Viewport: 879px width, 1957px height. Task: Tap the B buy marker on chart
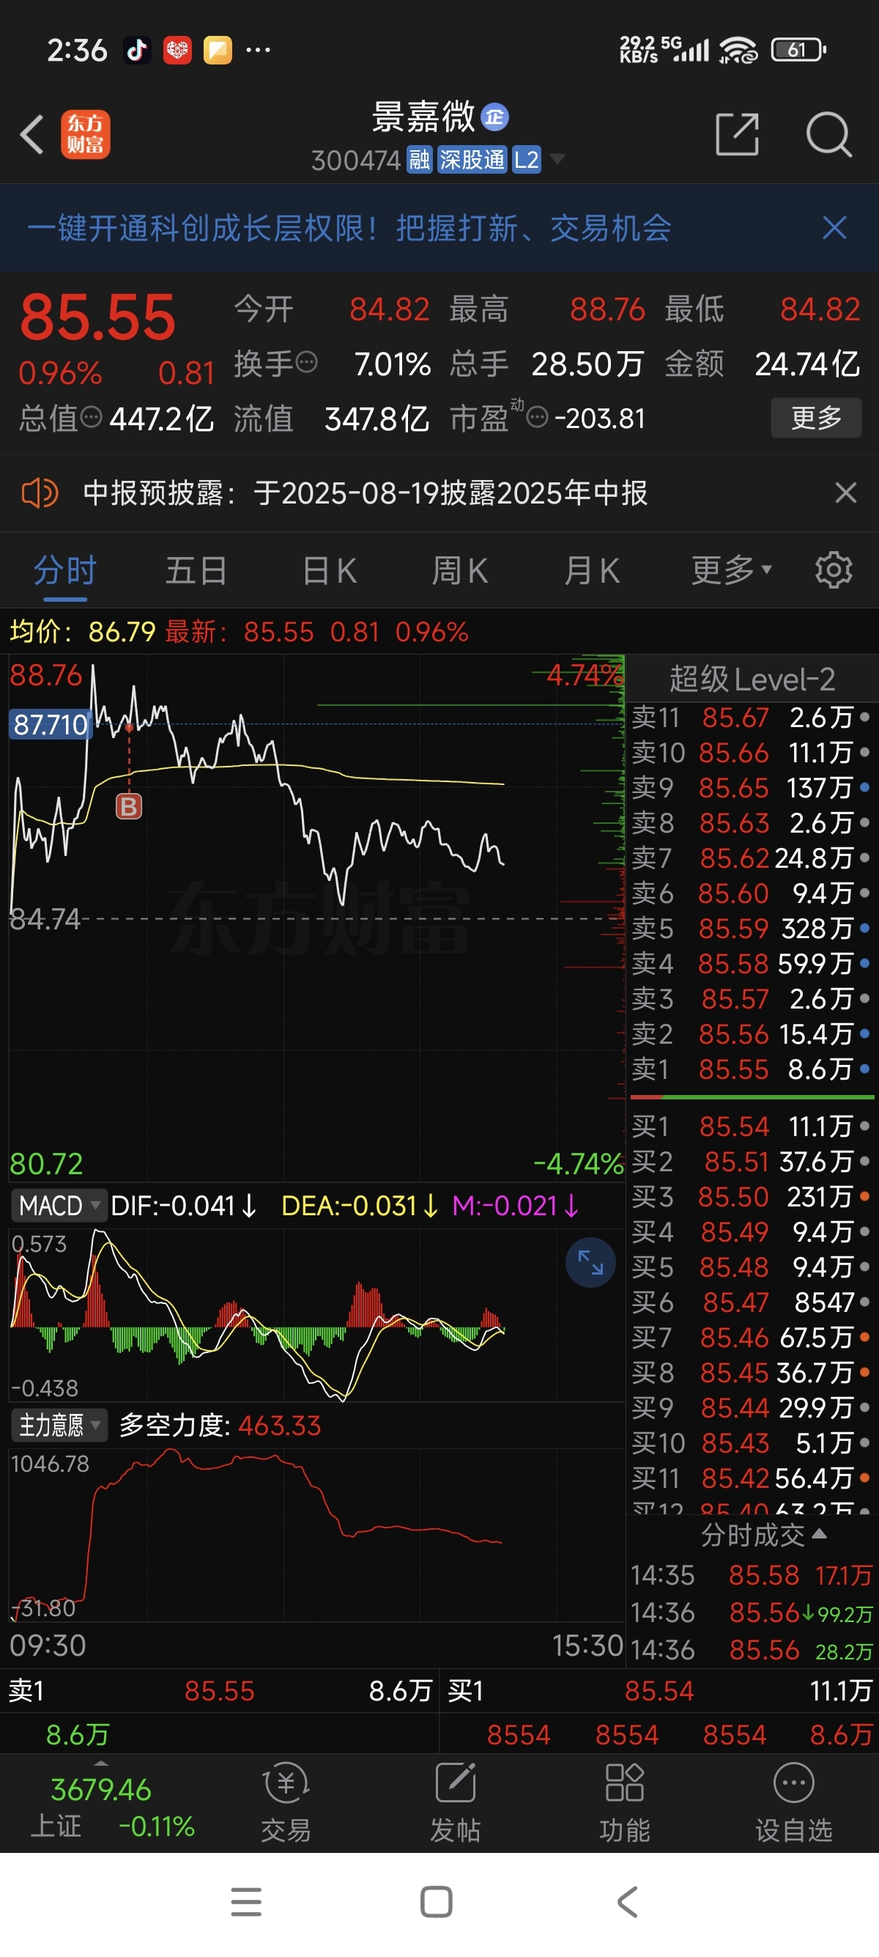click(x=128, y=806)
